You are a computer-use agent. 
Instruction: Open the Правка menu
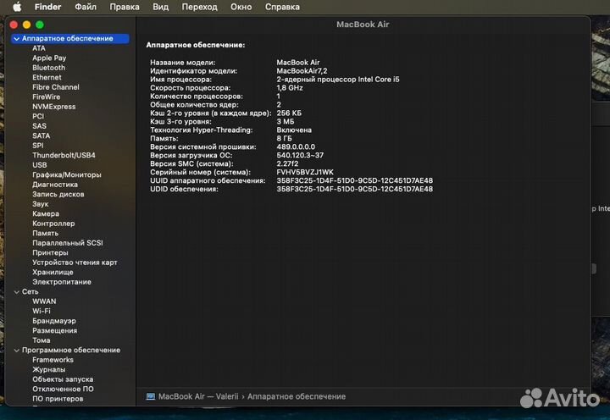125,7
